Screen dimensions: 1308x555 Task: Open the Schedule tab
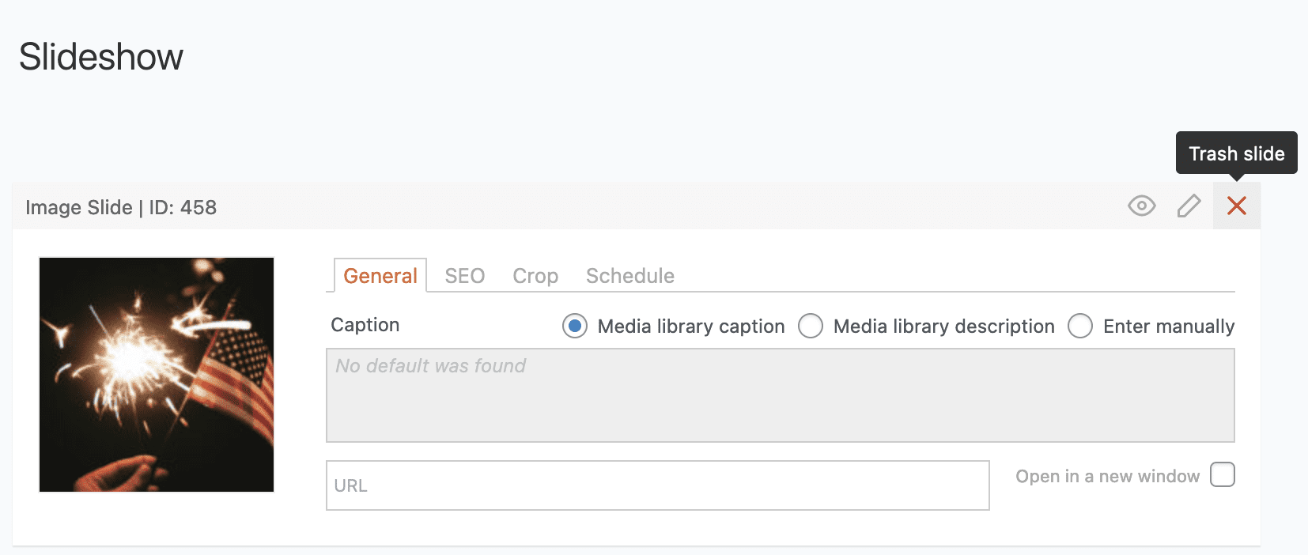(x=629, y=276)
